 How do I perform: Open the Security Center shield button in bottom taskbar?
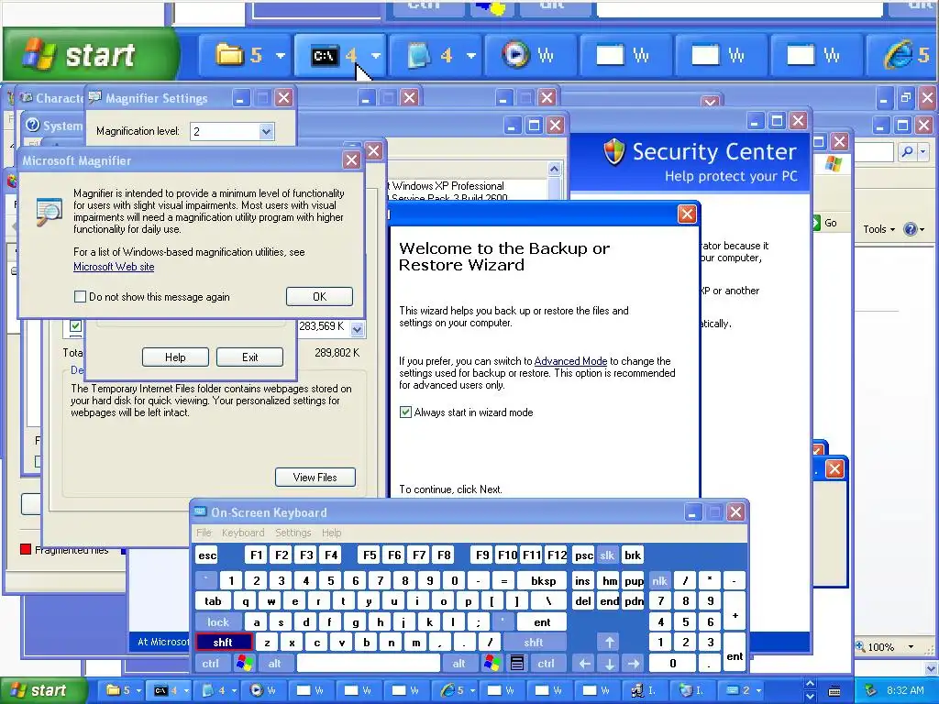pyautogui.click(x=692, y=690)
